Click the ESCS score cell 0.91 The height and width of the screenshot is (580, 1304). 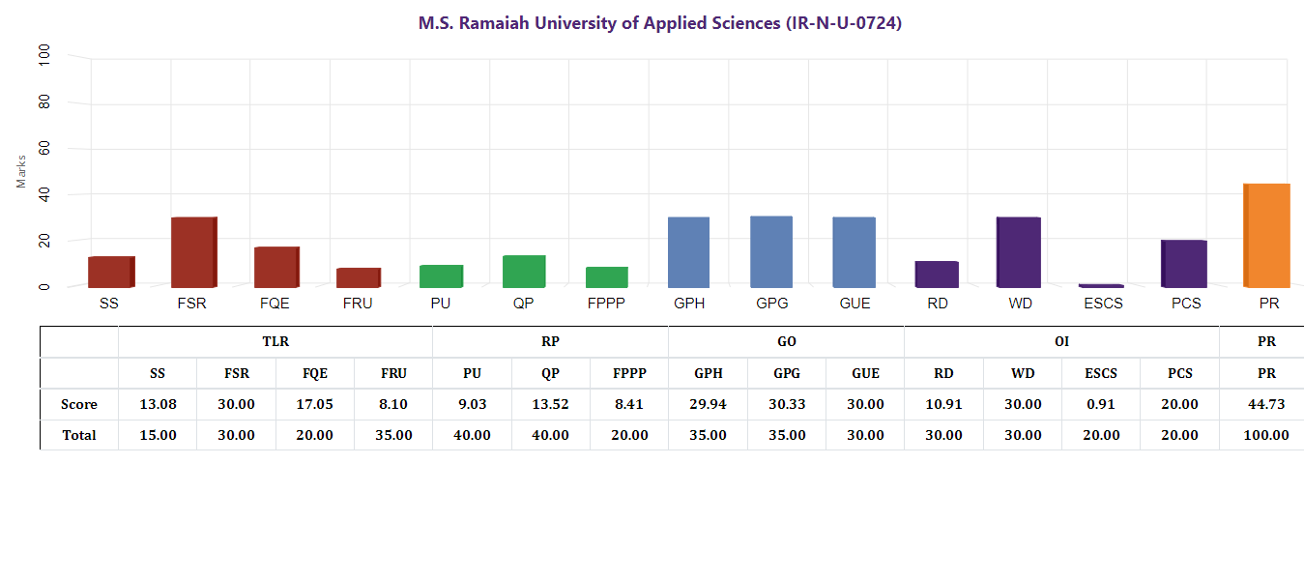click(1101, 404)
